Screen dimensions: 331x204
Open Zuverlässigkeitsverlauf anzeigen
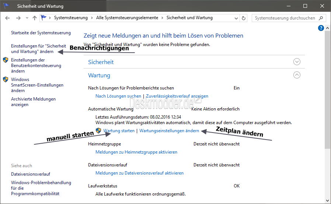(x=177, y=96)
